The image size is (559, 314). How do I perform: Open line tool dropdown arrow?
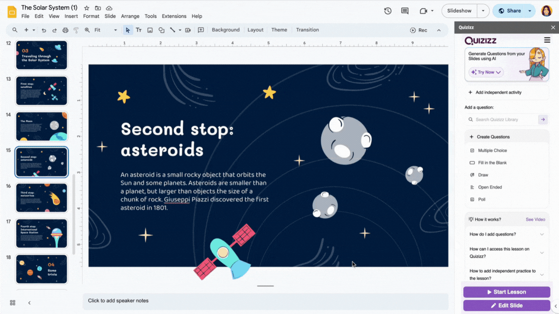(x=180, y=30)
